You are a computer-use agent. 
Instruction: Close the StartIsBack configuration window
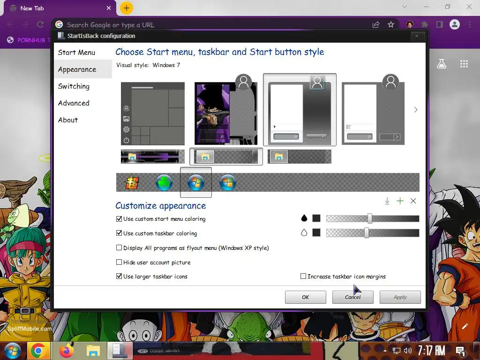pos(417,36)
